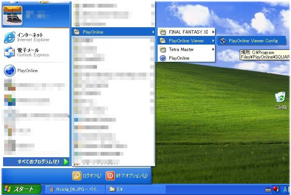This screenshot has height=195, width=291.
Task: Open Internet Explorer from the Start menu
Action: 27,37
